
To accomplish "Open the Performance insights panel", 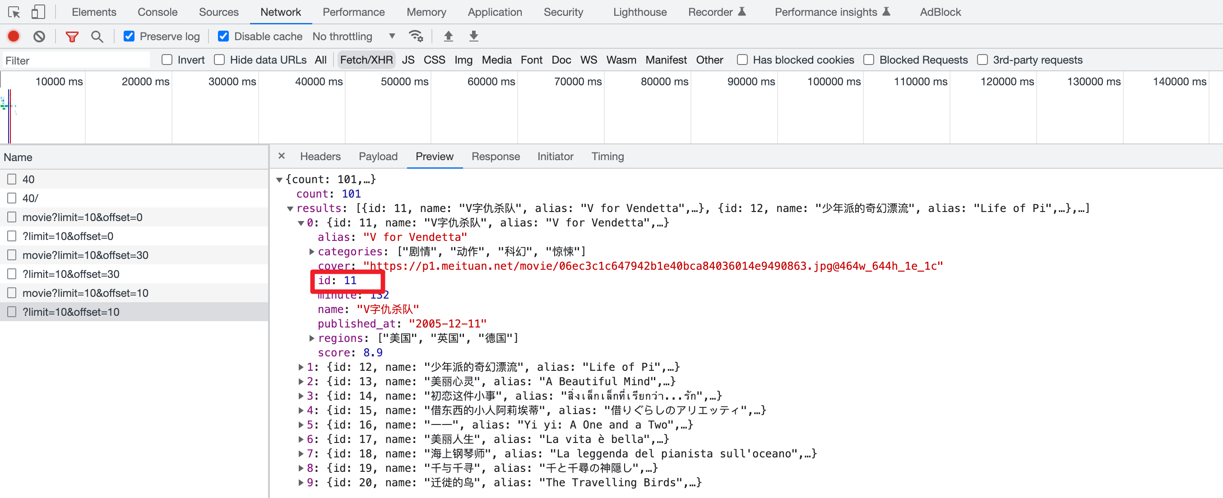I will coord(832,12).
